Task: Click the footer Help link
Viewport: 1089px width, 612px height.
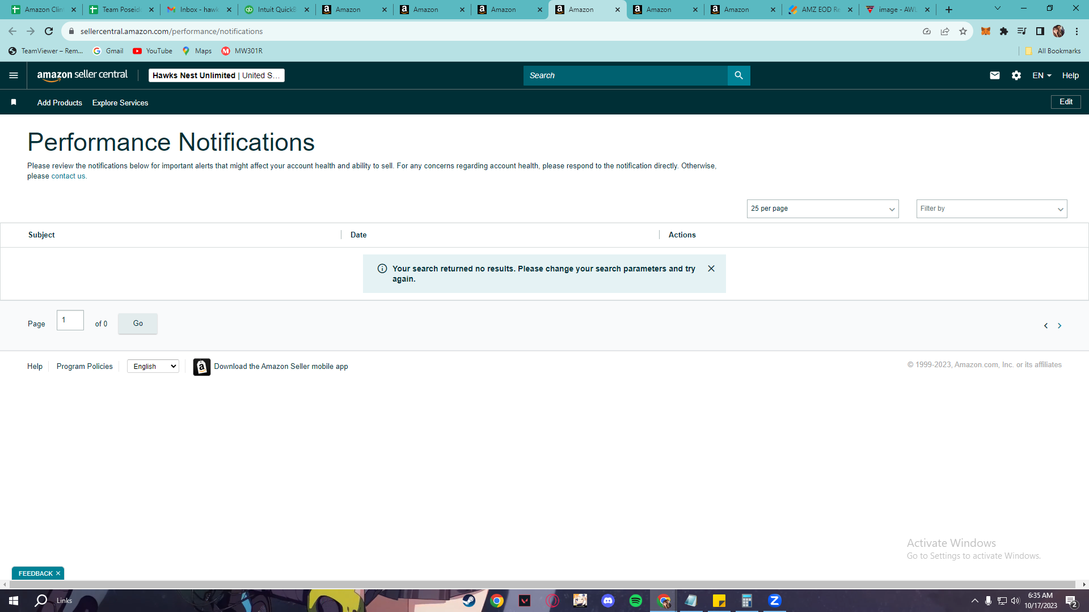Action: click(x=35, y=367)
